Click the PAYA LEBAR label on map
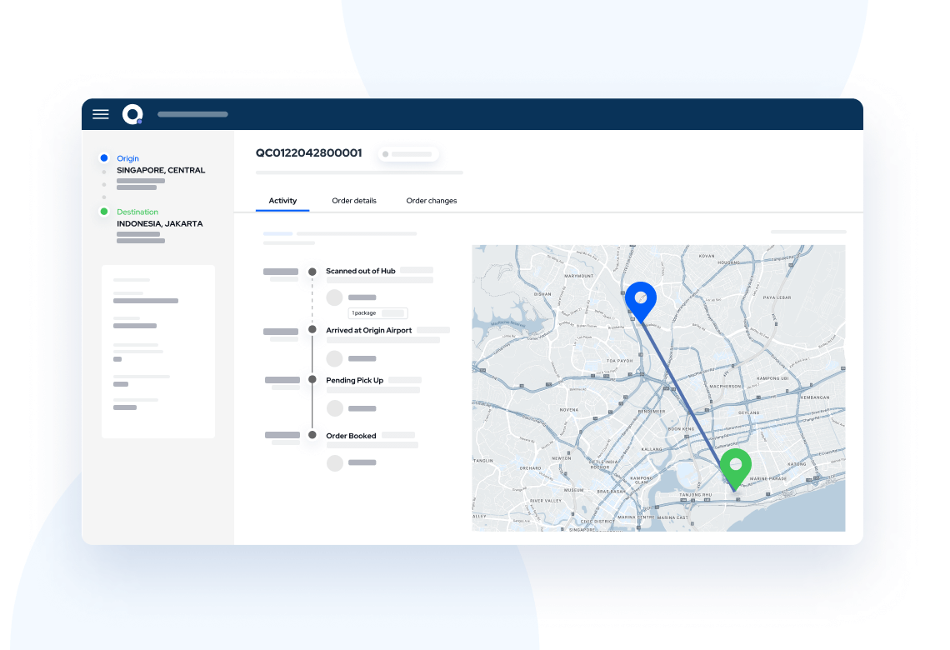Viewport: 950px width, 650px height. tap(777, 297)
